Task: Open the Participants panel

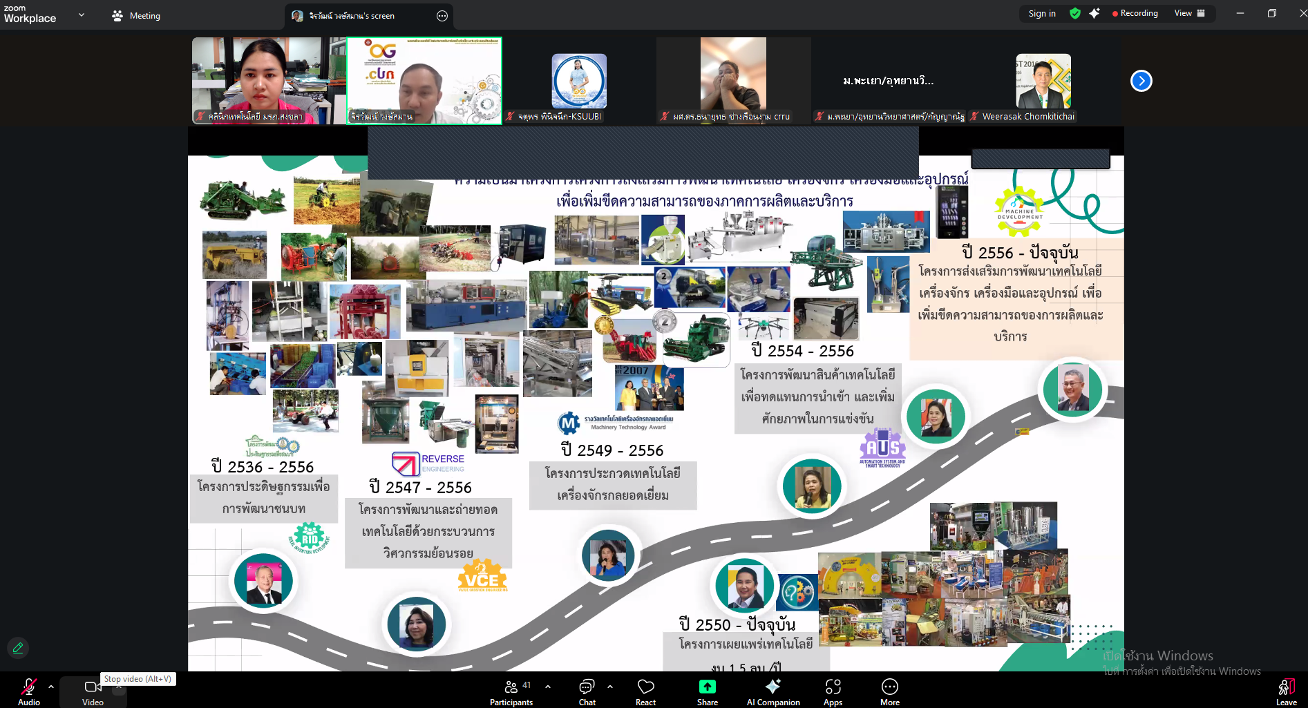Action: (511, 691)
